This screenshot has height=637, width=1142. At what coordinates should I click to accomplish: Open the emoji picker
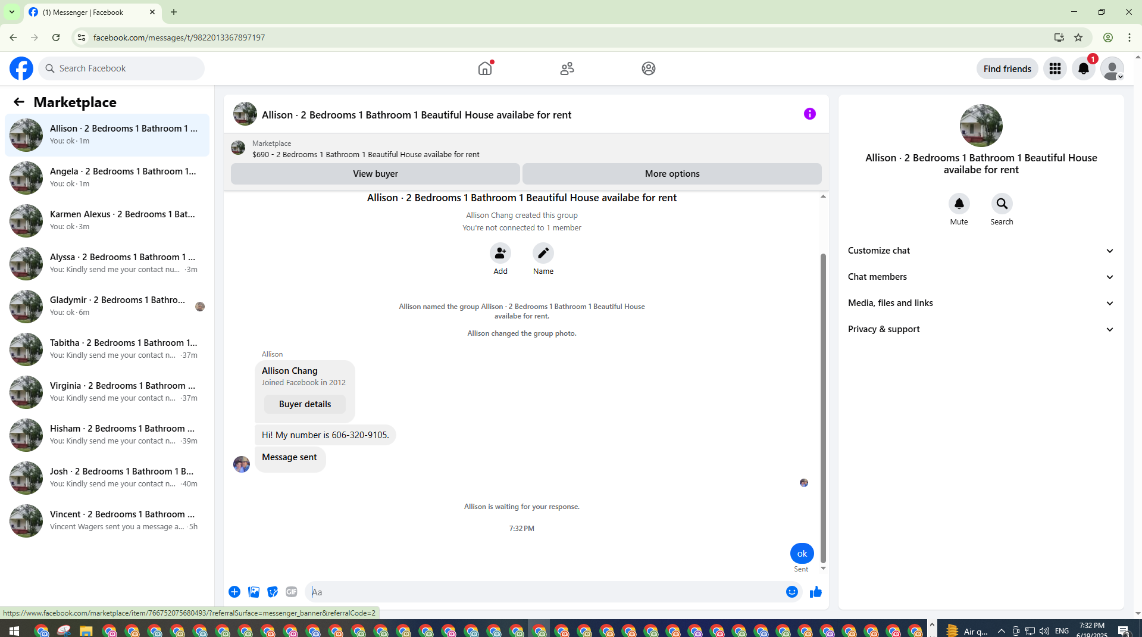click(792, 592)
